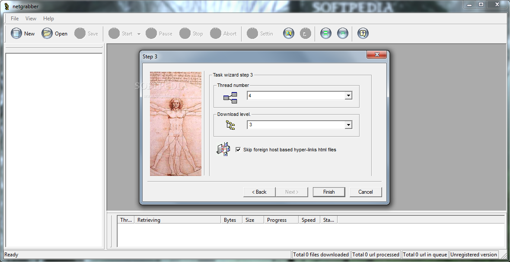This screenshot has width=510, height=262.
Task: Finish the task wizard
Action: (x=329, y=192)
